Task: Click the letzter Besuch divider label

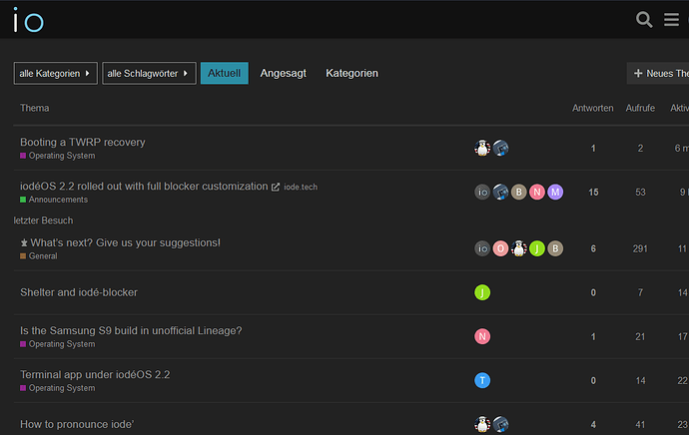Action: coord(43,220)
